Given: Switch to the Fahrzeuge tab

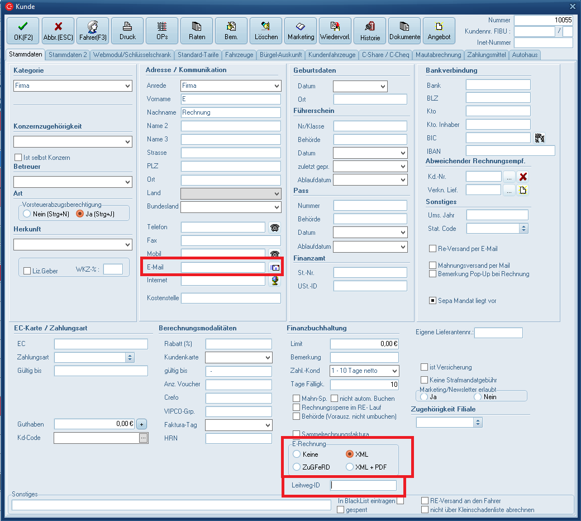Looking at the screenshot, I should coord(239,55).
